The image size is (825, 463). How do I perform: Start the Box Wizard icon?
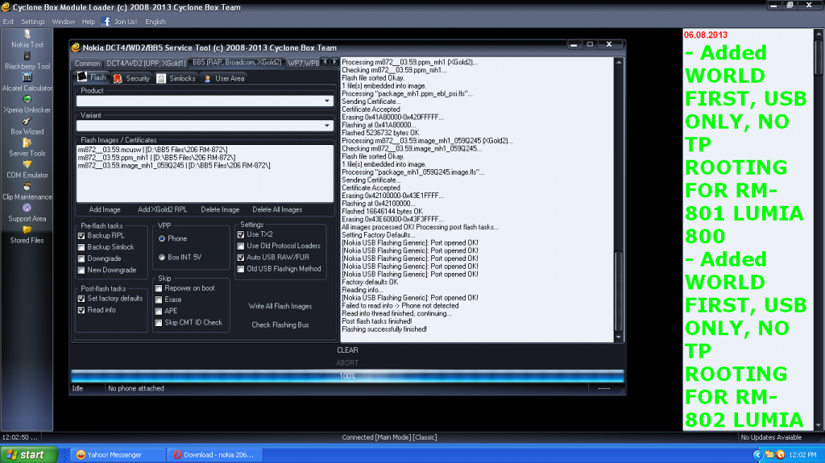(x=27, y=122)
